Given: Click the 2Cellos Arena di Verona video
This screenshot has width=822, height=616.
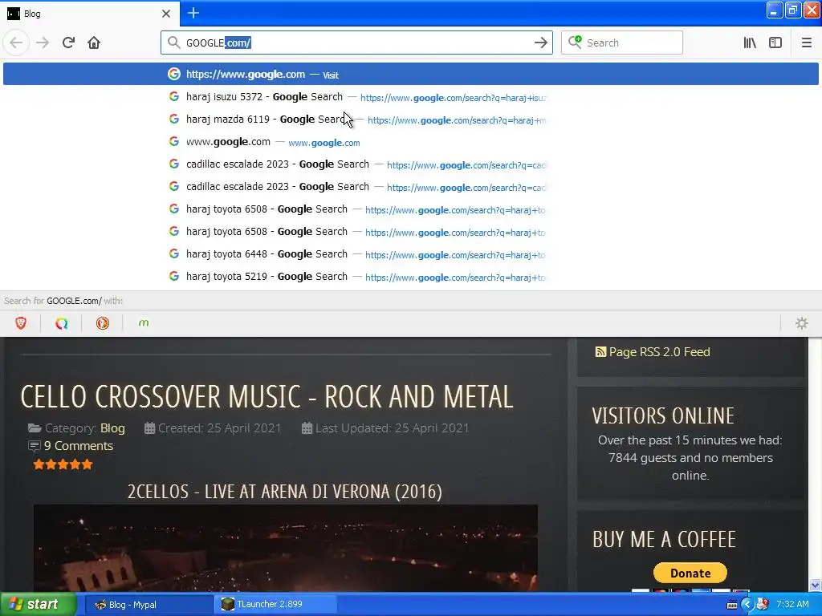Looking at the screenshot, I should tap(286, 548).
